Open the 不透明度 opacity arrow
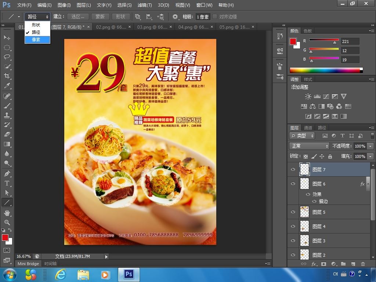This screenshot has height=282, width=376. 371,146
